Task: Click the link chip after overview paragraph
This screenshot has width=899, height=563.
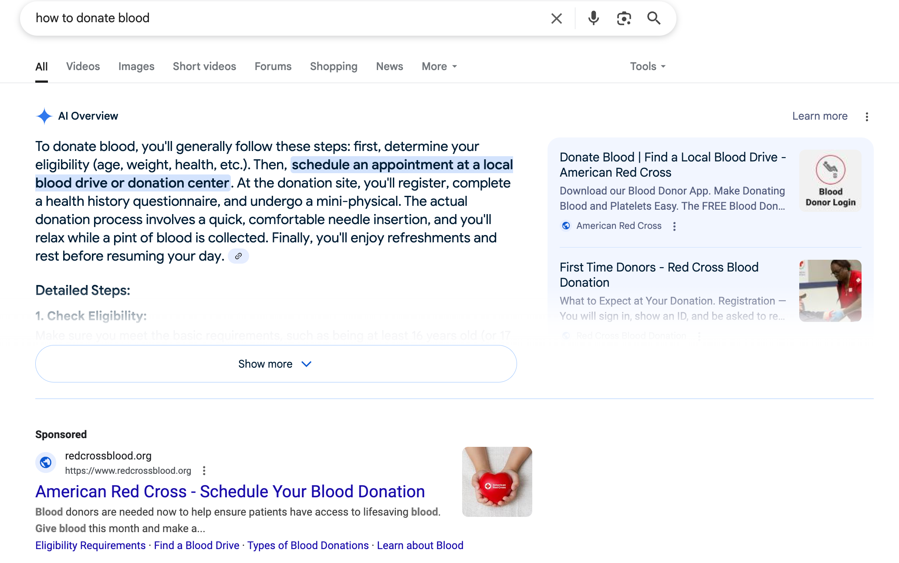Action: (x=238, y=256)
